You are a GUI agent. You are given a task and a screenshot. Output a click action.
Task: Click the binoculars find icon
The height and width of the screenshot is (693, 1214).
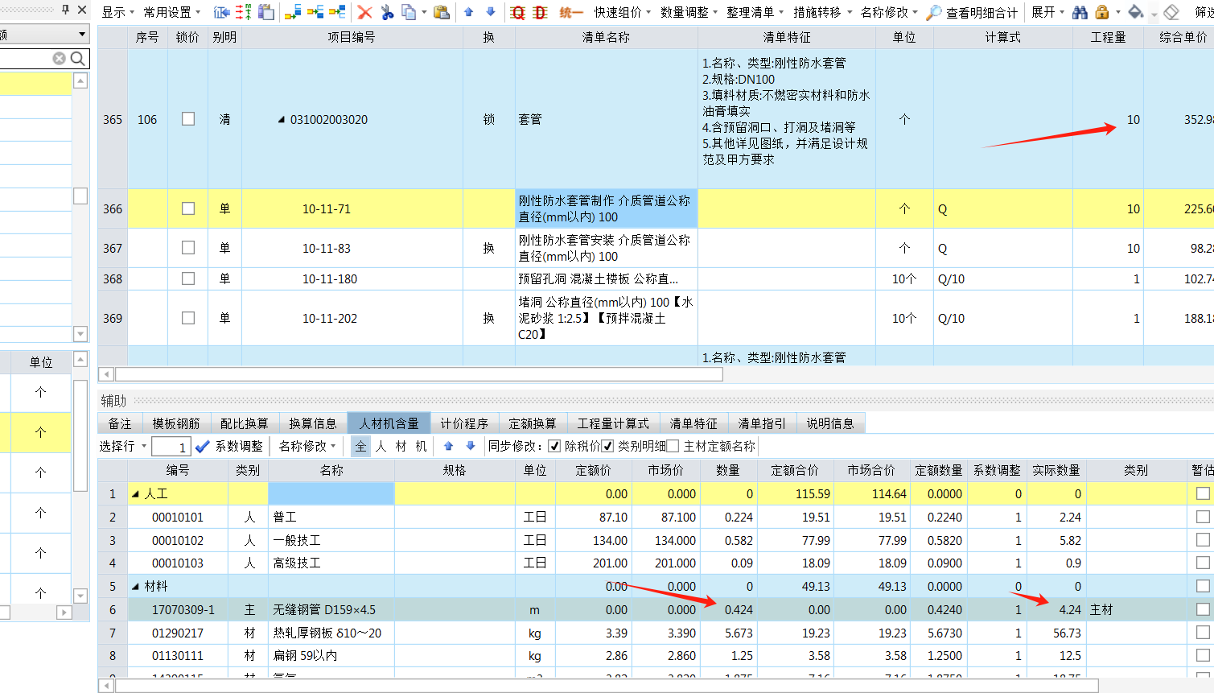pos(1080,12)
